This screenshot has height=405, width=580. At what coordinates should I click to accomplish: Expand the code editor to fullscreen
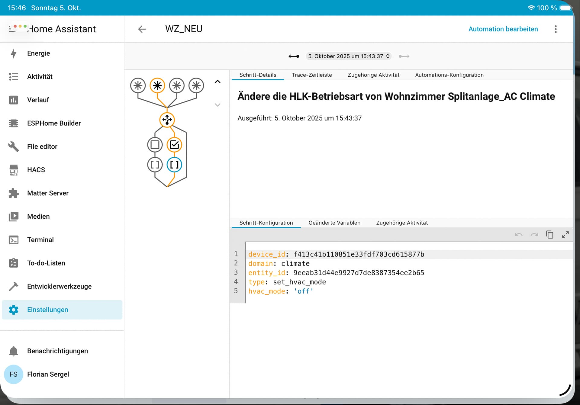565,235
